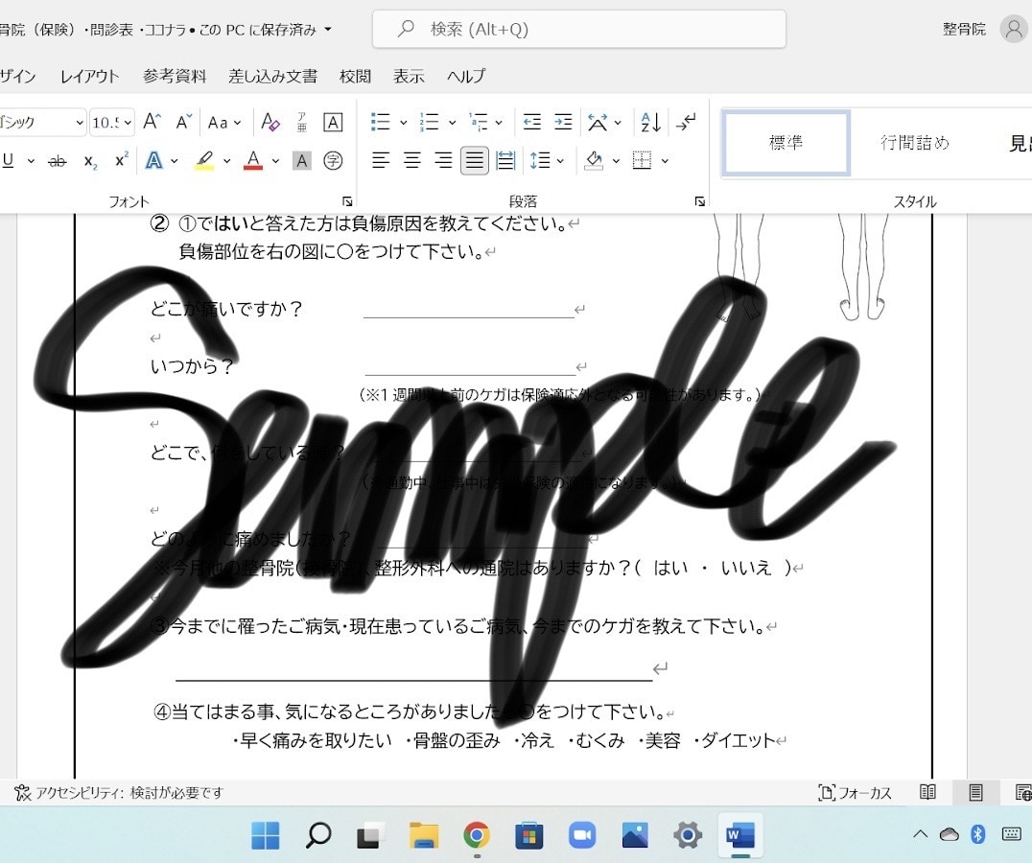
Task: Open the 差し込み文書 ribbon tab
Action: tap(272, 77)
